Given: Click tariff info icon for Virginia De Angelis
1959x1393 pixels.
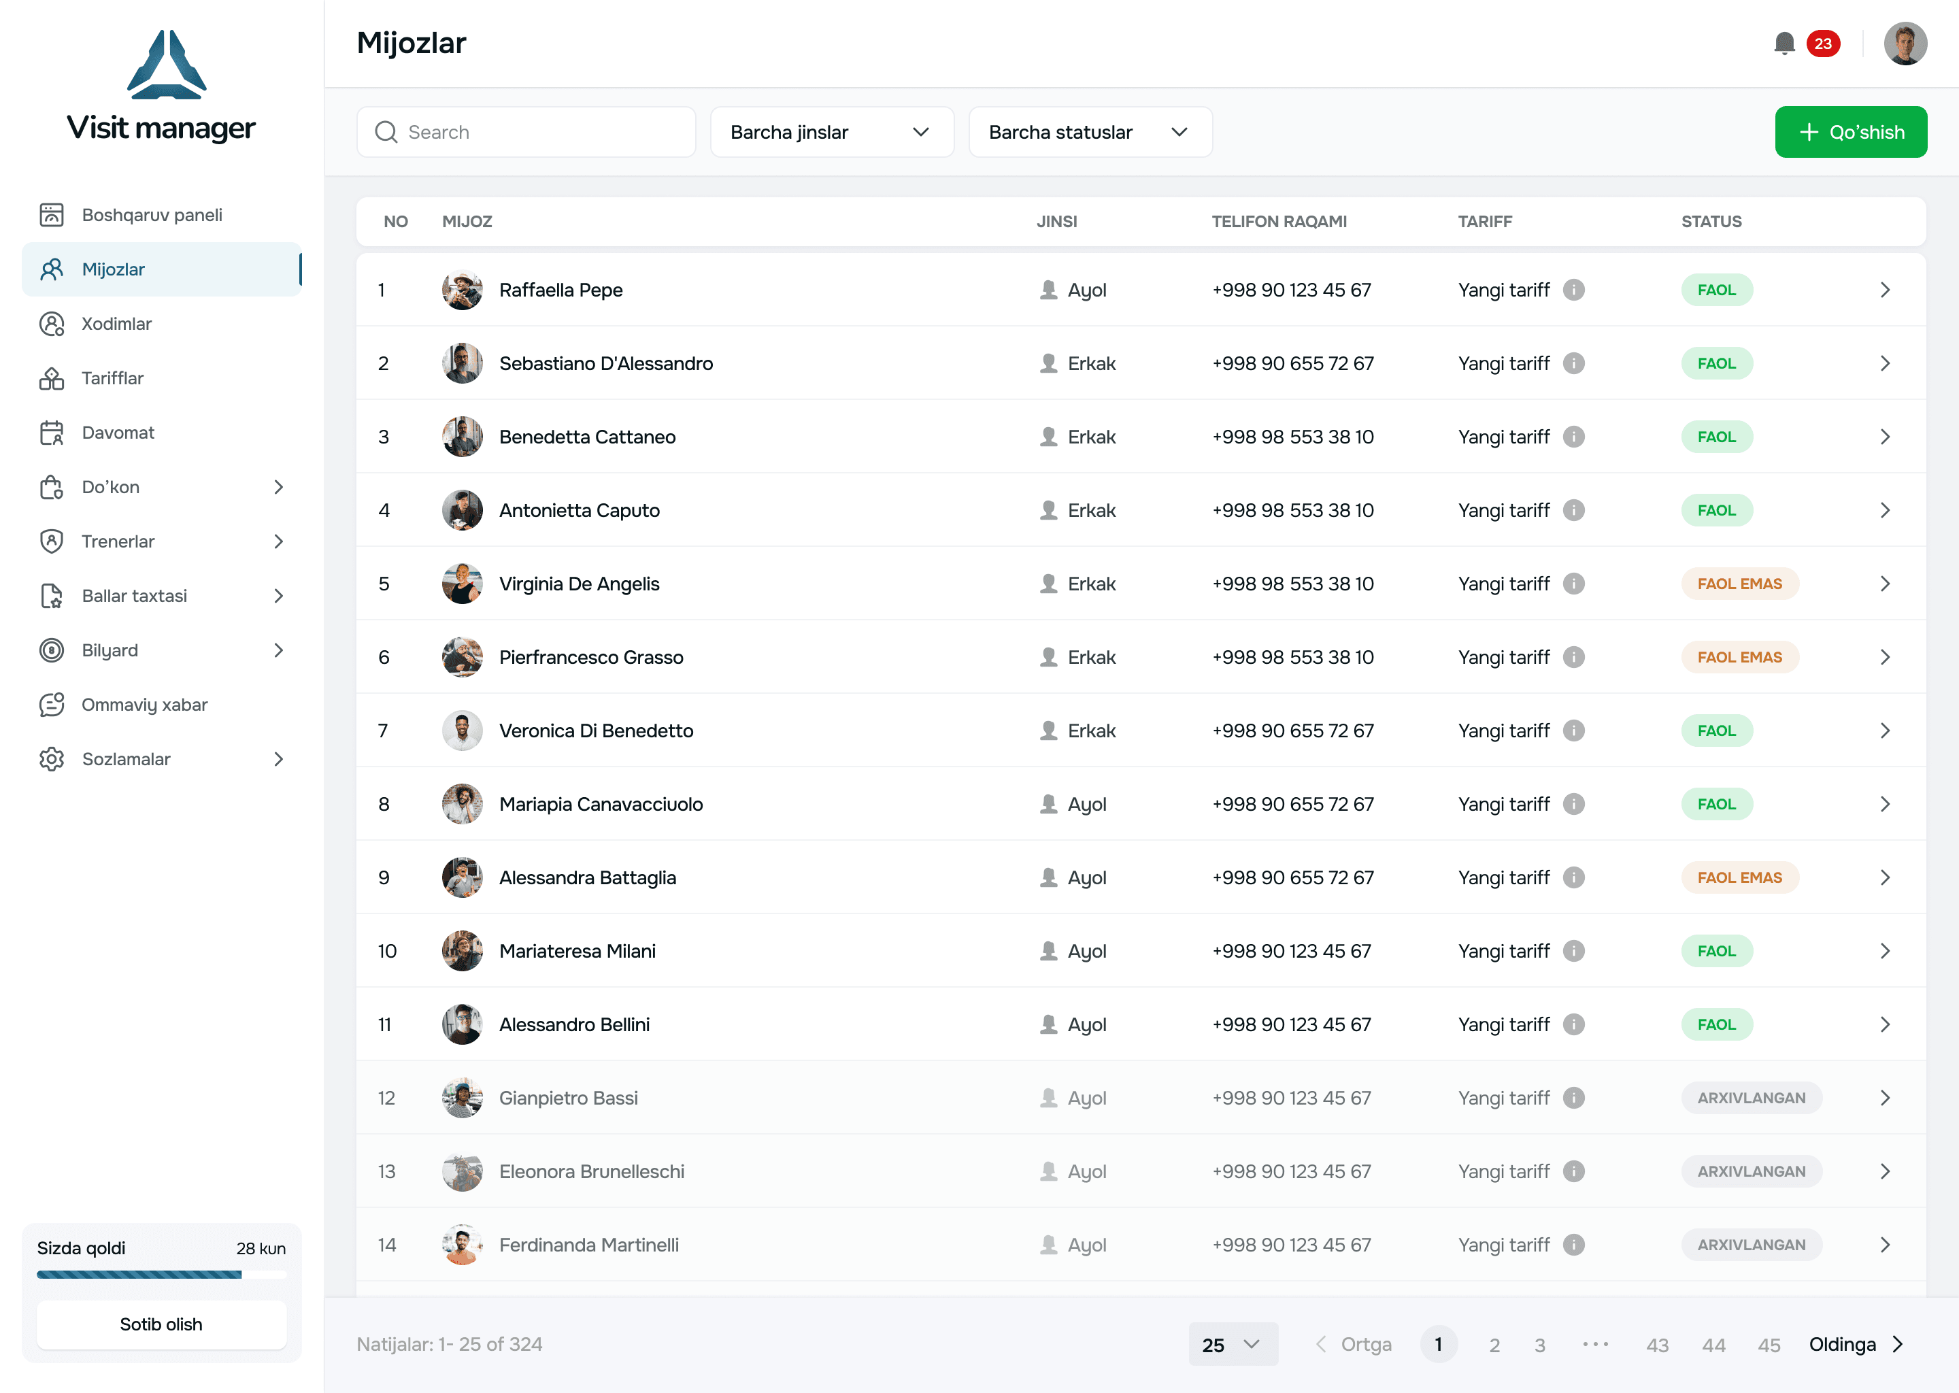Looking at the screenshot, I should pos(1573,584).
